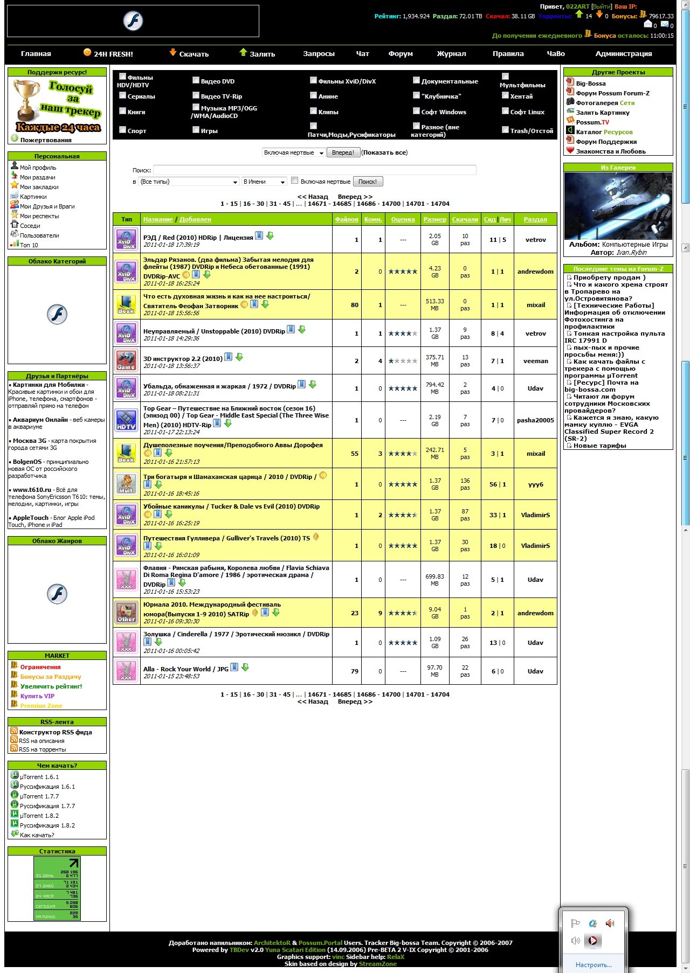Tick the Книги category checkbox
The height and width of the screenshot is (973, 690).
[x=122, y=111]
